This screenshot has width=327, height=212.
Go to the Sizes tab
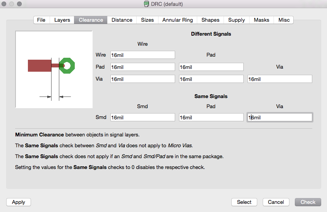coord(147,20)
